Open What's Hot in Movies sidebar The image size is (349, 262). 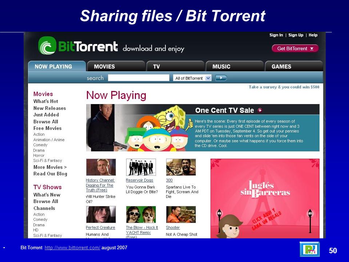tap(46, 101)
